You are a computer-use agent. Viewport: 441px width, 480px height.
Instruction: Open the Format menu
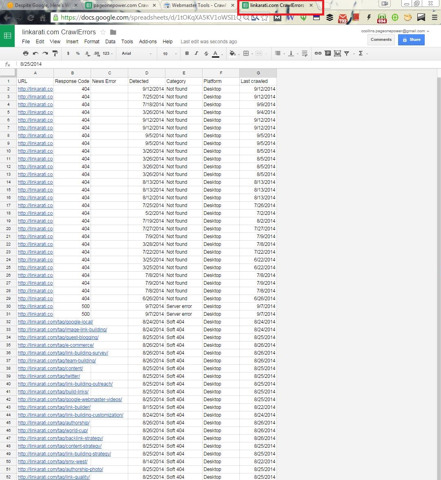[x=92, y=42]
